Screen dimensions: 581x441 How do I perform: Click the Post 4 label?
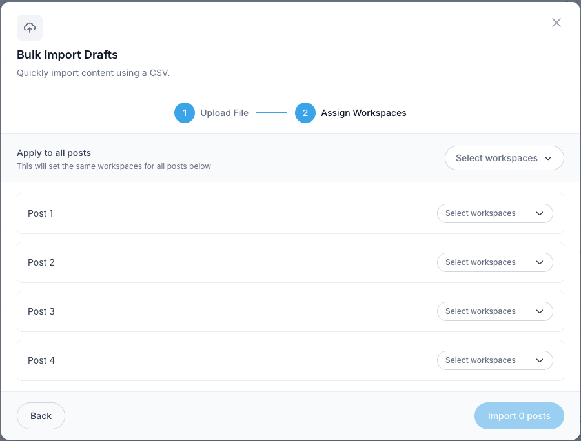click(41, 360)
